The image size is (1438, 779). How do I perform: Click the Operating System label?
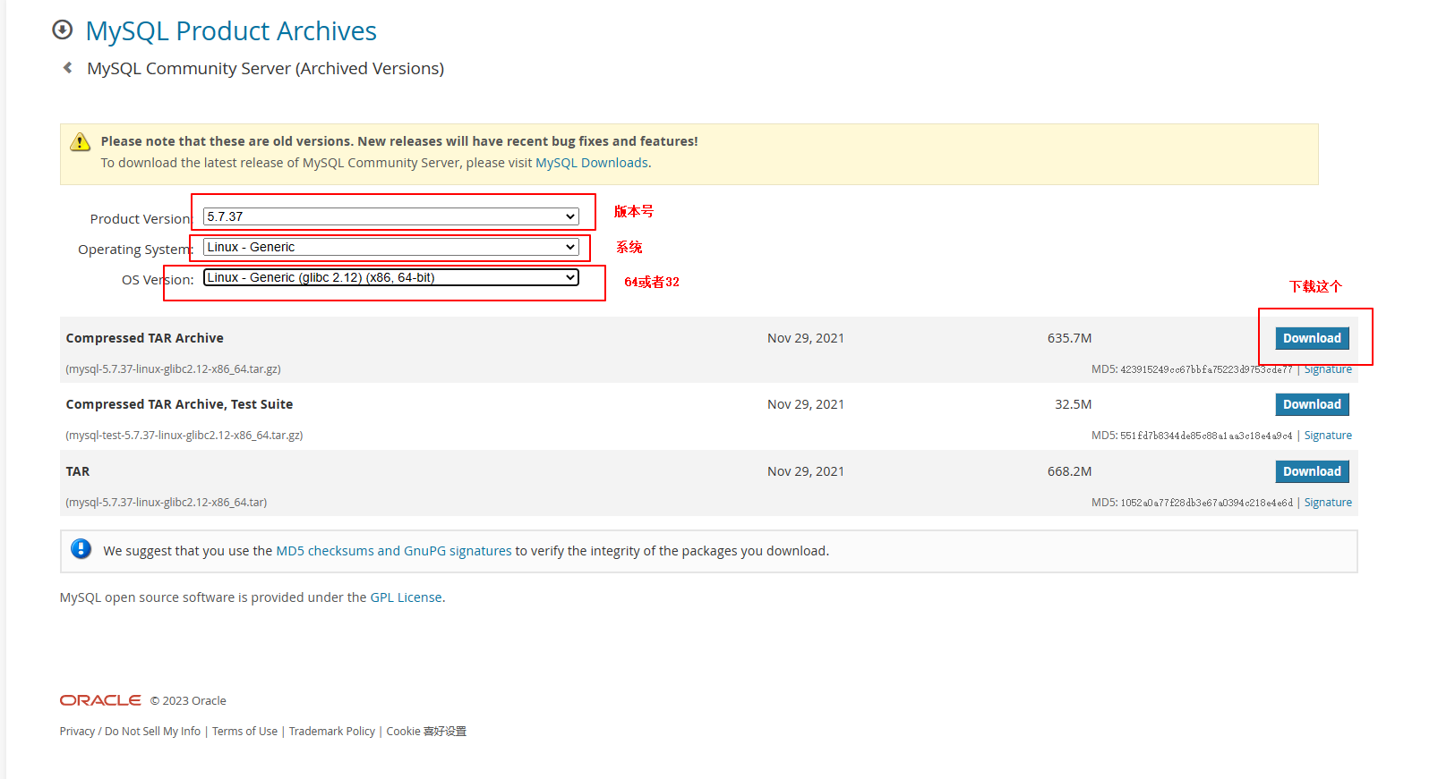(x=135, y=250)
